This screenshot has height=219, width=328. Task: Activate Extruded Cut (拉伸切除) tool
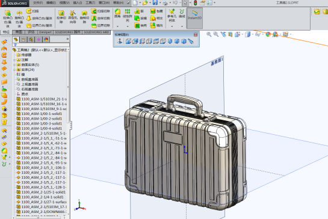pyautogui.click(x=61, y=17)
